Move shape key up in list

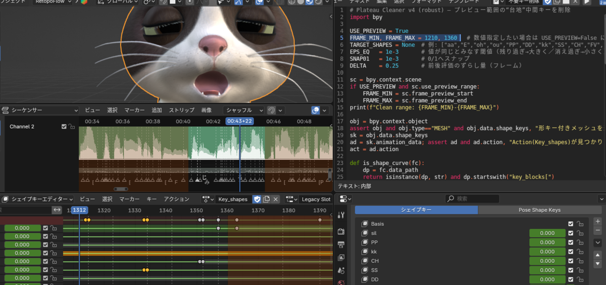pyautogui.click(x=598, y=255)
